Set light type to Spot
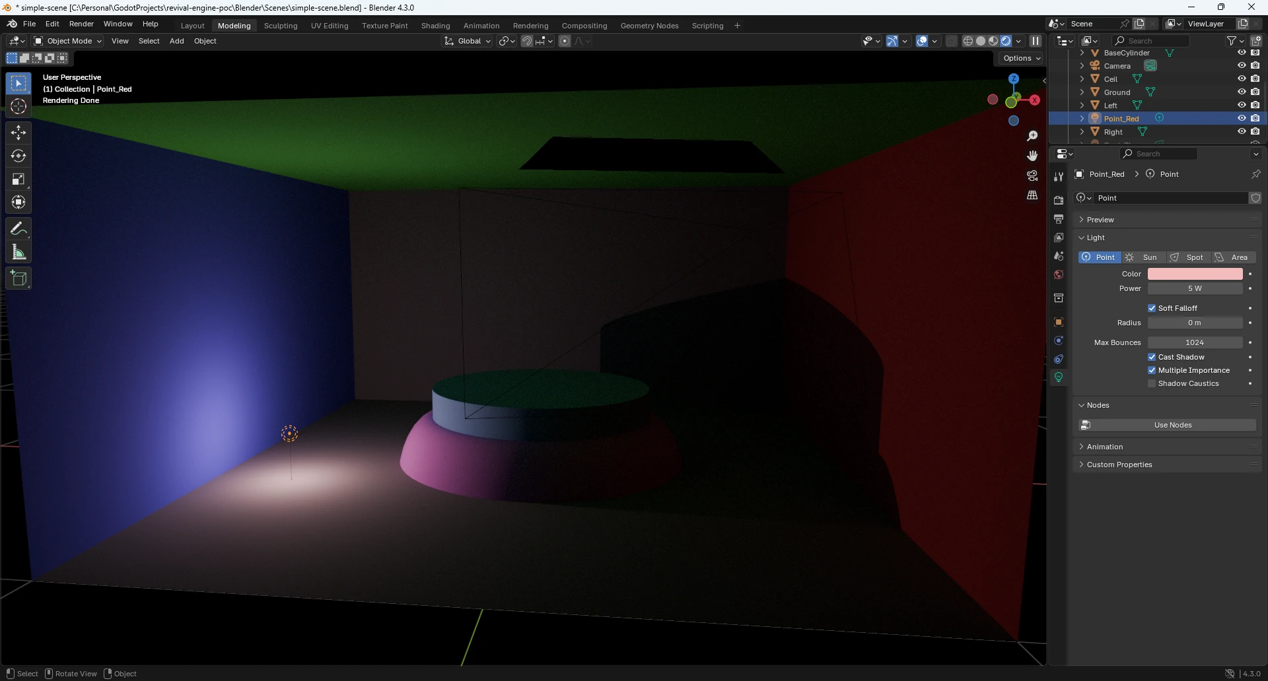Screen dimensions: 1268x681 [1187, 257]
